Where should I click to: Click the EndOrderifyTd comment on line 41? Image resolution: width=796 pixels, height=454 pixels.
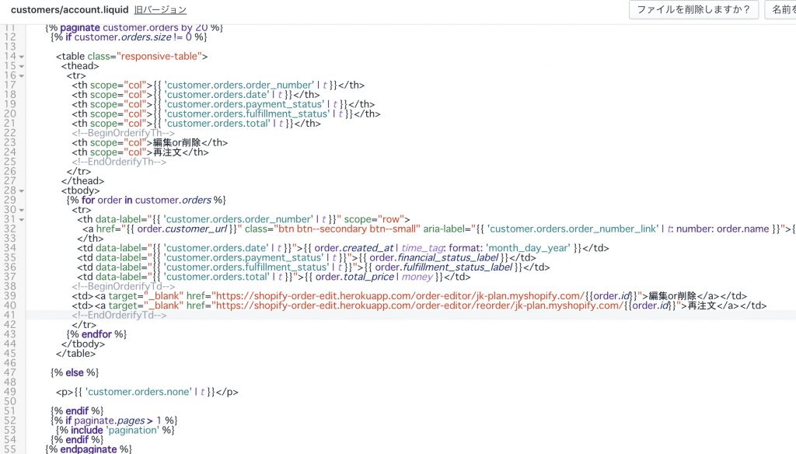point(119,316)
